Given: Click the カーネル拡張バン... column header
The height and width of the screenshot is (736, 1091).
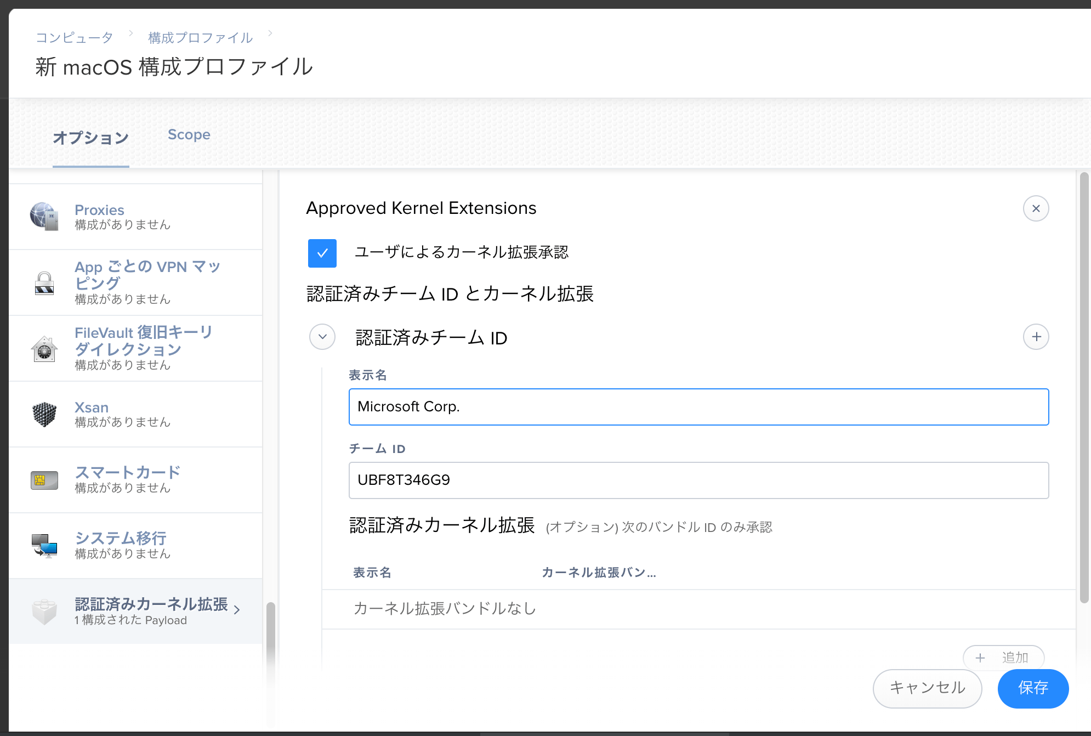Looking at the screenshot, I should click(599, 573).
